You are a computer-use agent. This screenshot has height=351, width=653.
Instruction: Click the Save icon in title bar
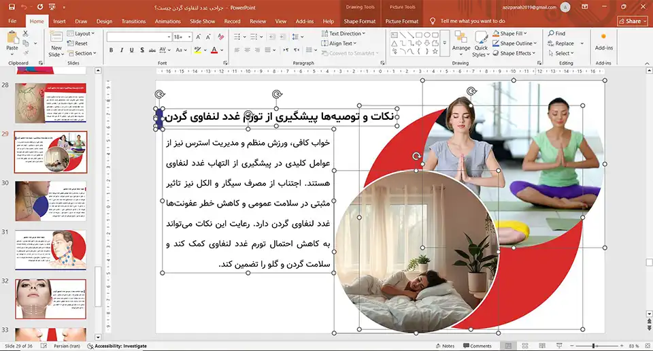(x=12, y=7)
